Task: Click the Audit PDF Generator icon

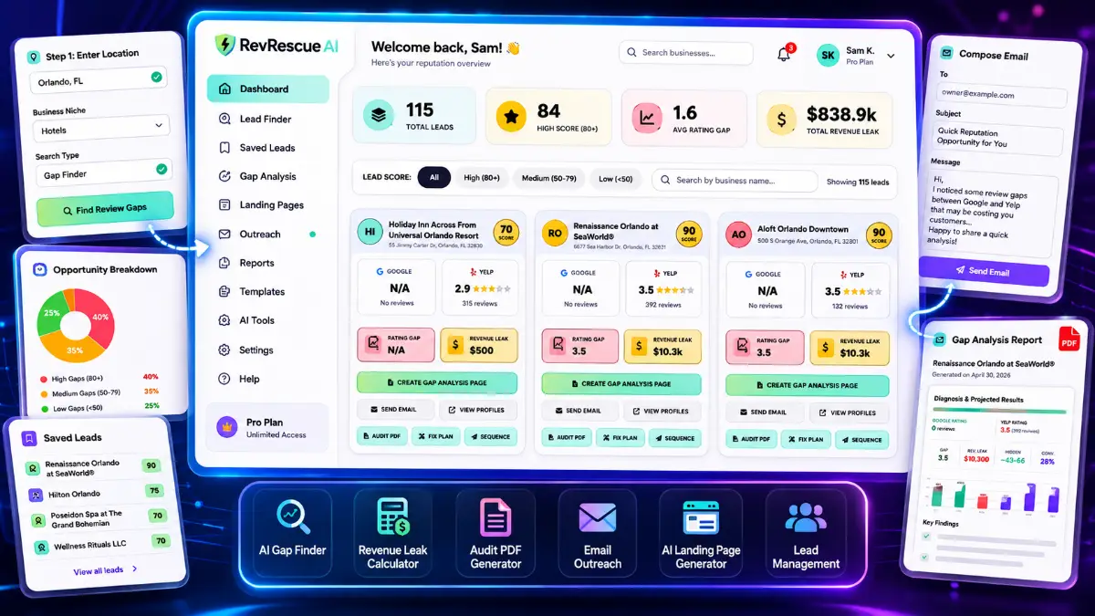Action: (x=495, y=517)
